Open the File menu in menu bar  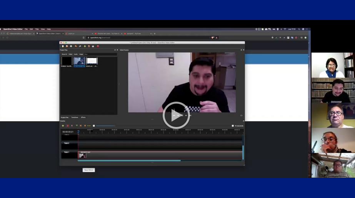tap(26, 29)
